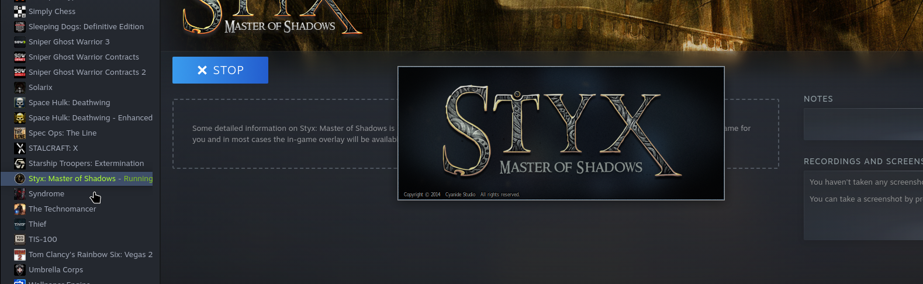The width and height of the screenshot is (923, 284).
Task: Click the Space Hulk: Deathwing - Enhanced icon
Action: 20,117
